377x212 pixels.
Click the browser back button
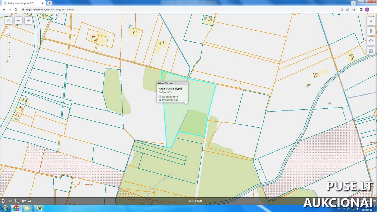(x=4, y=10)
